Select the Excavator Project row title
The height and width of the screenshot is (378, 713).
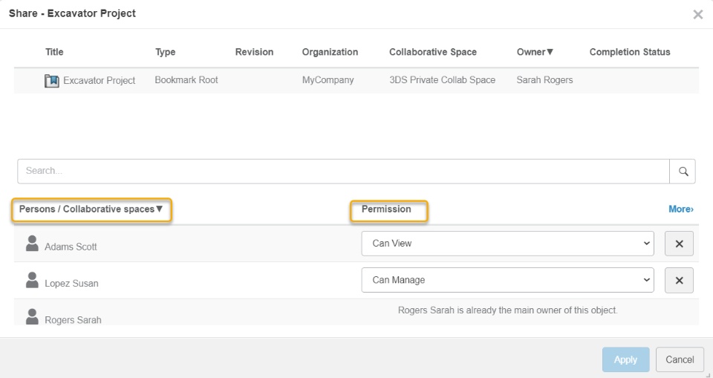click(x=99, y=80)
